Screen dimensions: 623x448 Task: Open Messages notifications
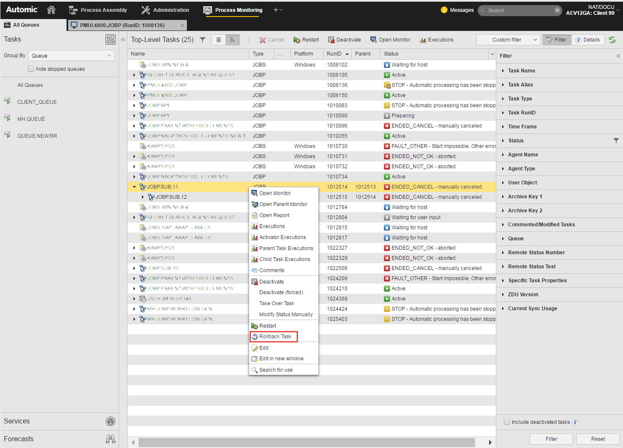coord(457,10)
